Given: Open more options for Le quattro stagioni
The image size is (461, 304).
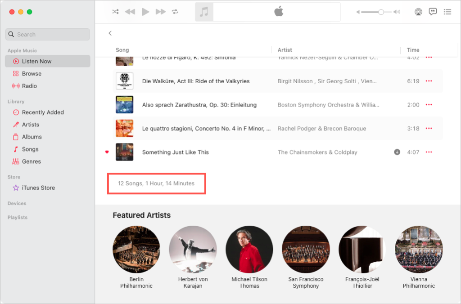Looking at the screenshot, I should point(429,128).
